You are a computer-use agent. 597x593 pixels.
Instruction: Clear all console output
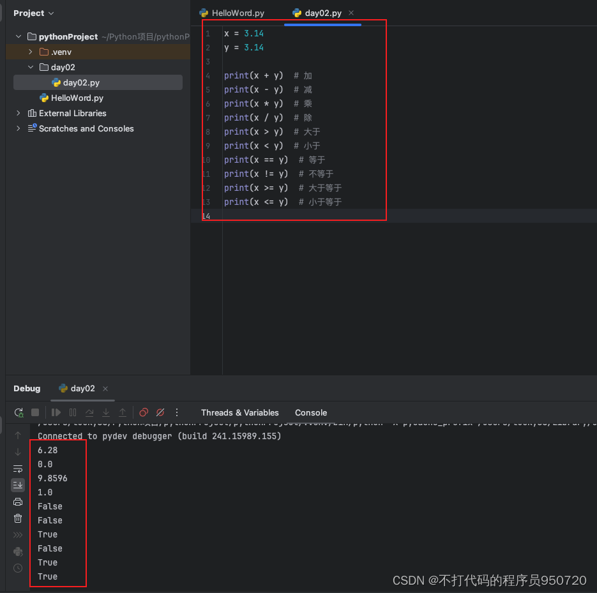(x=18, y=518)
